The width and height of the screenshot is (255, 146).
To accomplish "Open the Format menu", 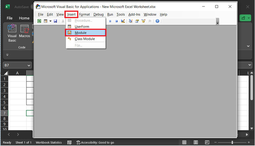I will (85, 15).
